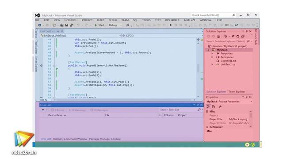This screenshot has width=283, height=159.
Task: Open the Server Explorer side tab
Action: pos(36,64)
